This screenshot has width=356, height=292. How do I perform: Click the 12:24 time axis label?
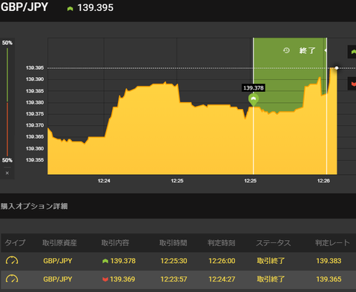(x=104, y=181)
